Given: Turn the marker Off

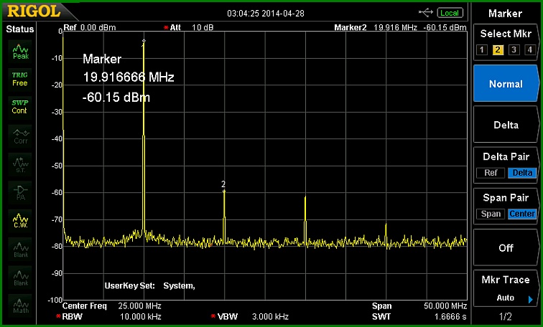Looking at the screenshot, I should coord(506,248).
